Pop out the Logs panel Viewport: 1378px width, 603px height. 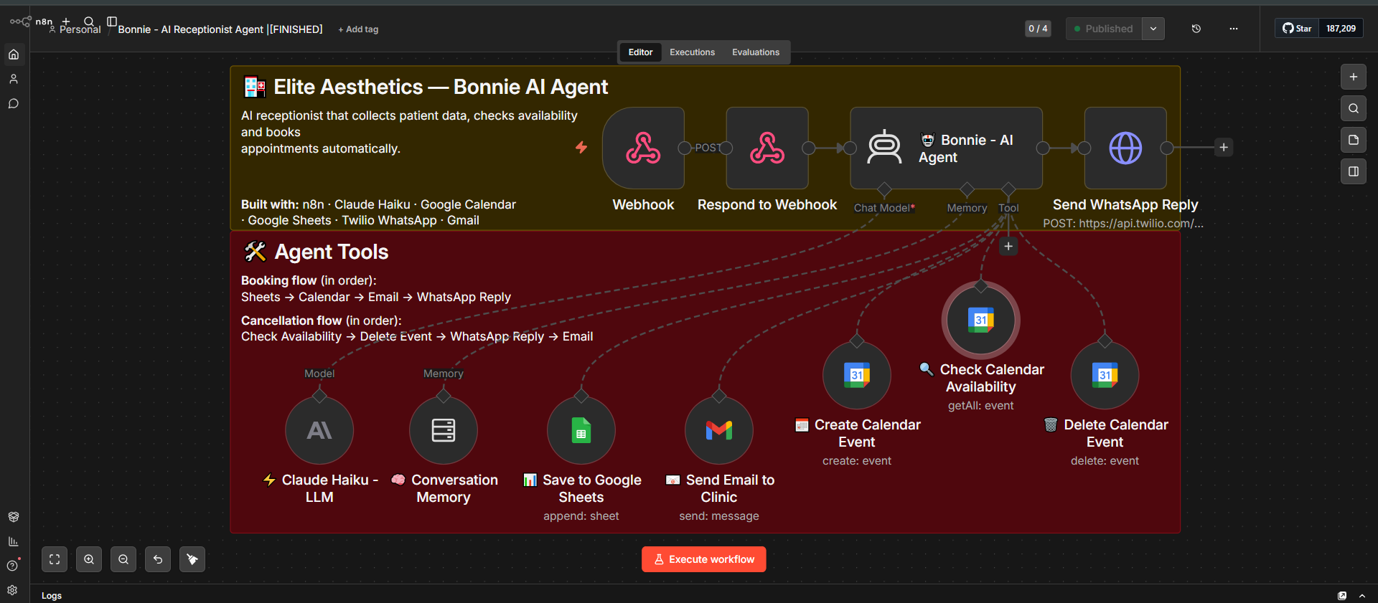coord(1342,596)
